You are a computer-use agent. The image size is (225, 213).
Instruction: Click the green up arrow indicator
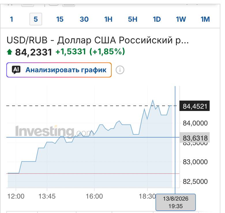click(10, 52)
